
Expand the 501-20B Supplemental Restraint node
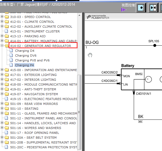point(2,142)
